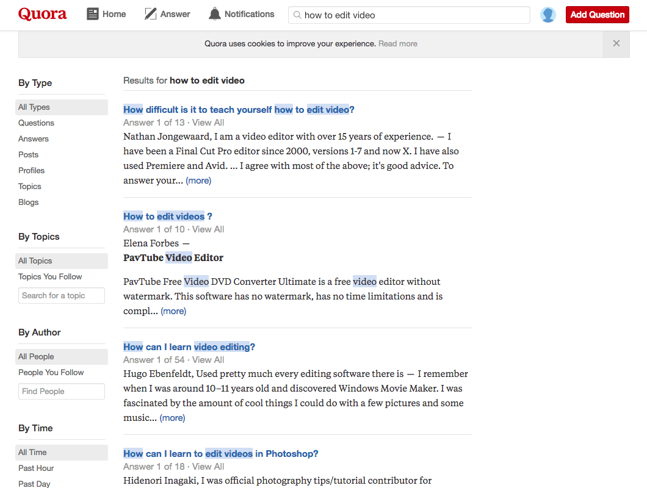Filter results by Past Day

[x=34, y=484]
